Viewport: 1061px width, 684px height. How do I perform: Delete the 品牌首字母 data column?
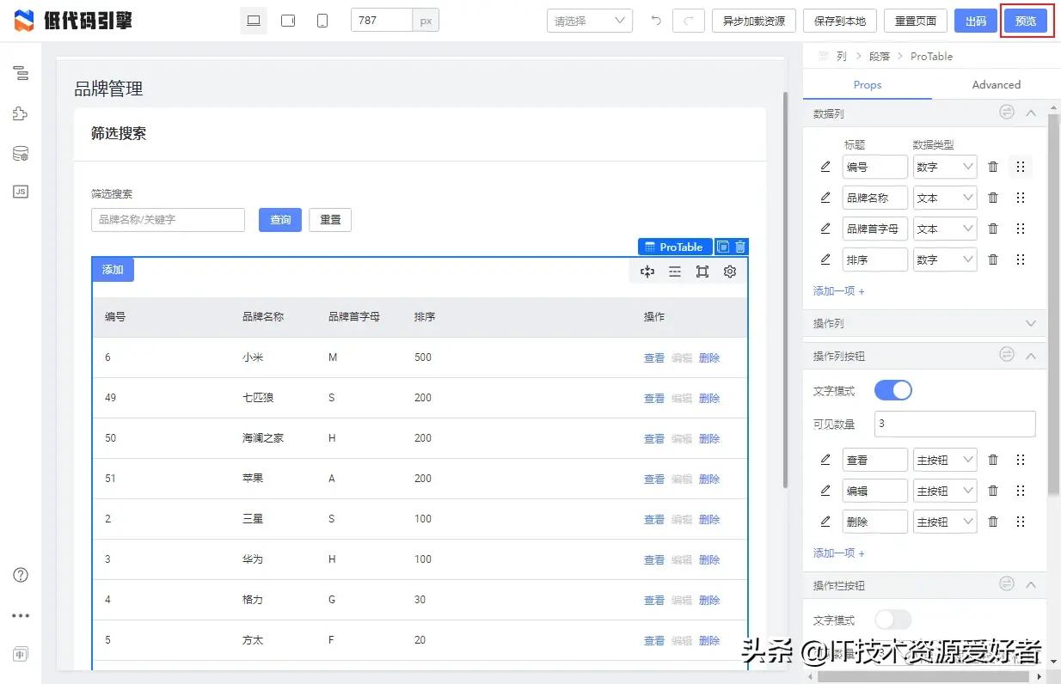pyautogui.click(x=993, y=229)
